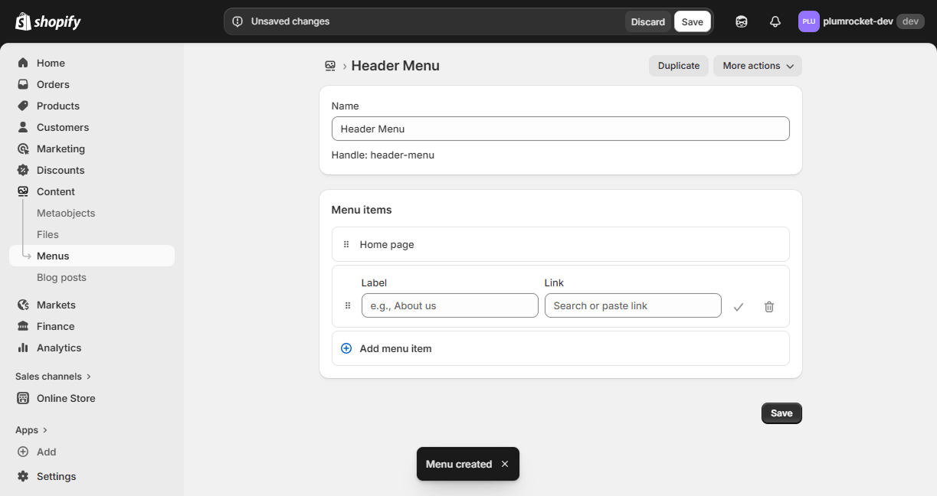Click the Search or paste link field
937x496 pixels.
click(x=632, y=305)
